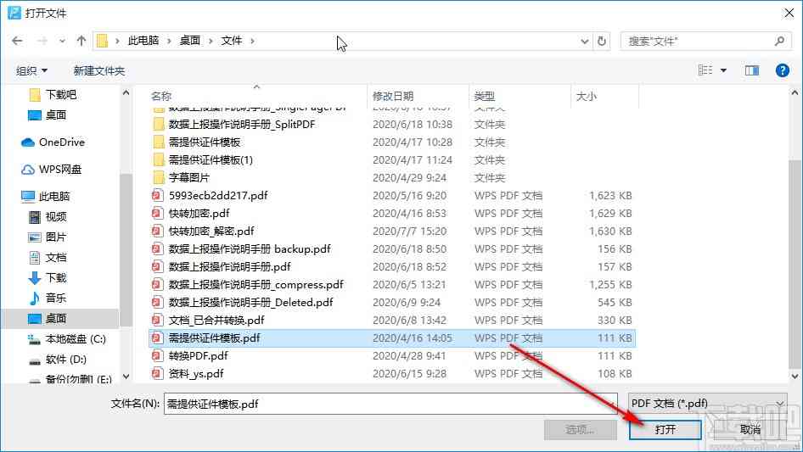Select file 资料_ys.pdf
This screenshot has width=803, height=452.
(196, 374)
